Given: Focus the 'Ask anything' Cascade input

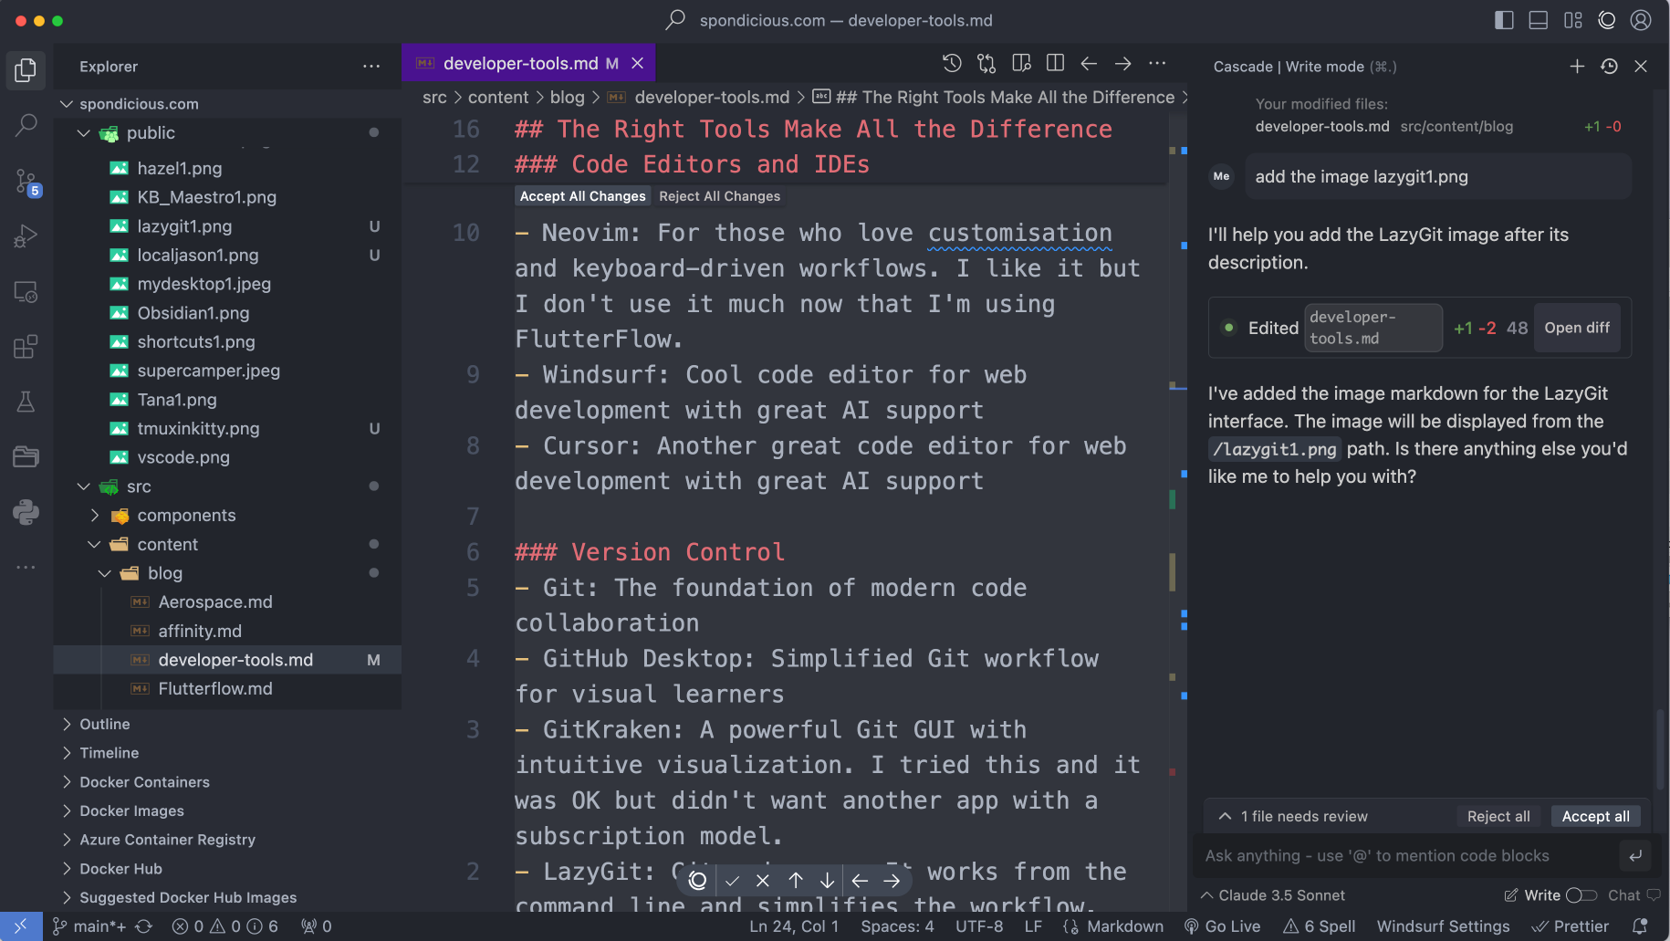Looking at the screenshot, I should click(1405, 855).
